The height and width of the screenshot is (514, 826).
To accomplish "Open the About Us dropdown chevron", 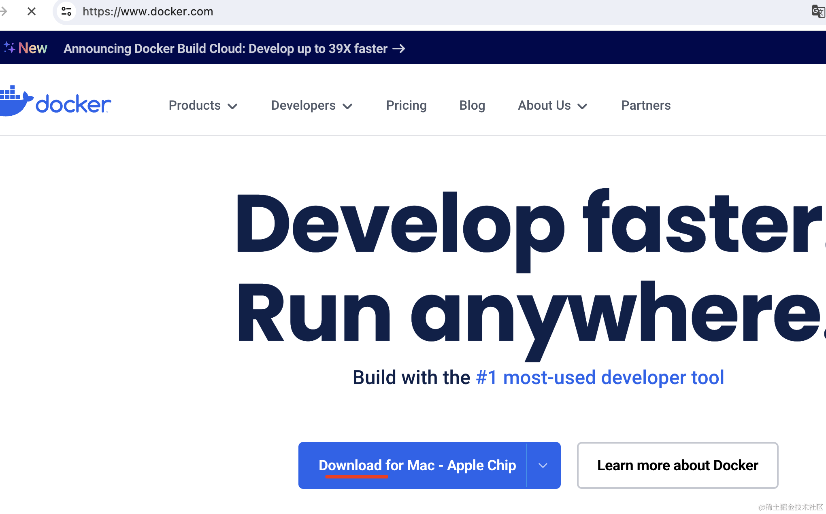I will pyautogui.click(x=582, y=106).
